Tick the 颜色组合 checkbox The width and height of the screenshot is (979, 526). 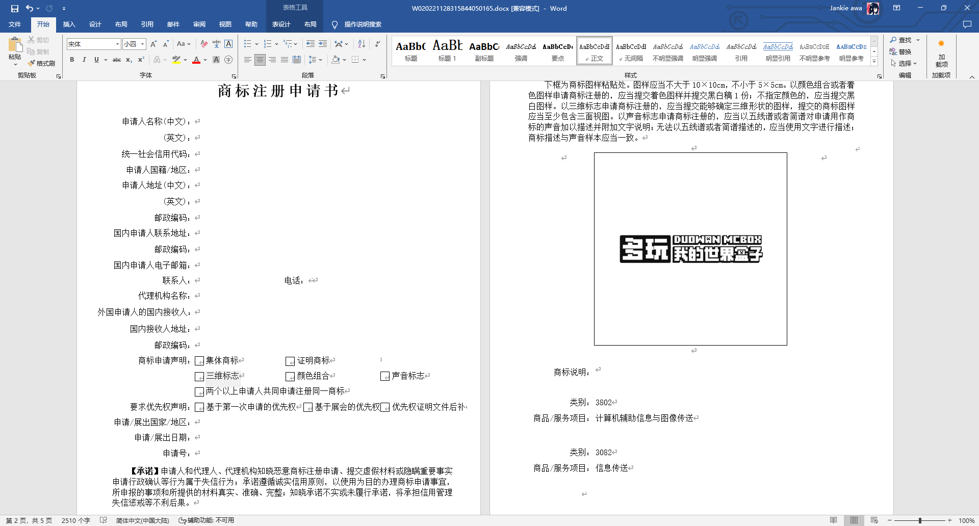pos(290,377)
